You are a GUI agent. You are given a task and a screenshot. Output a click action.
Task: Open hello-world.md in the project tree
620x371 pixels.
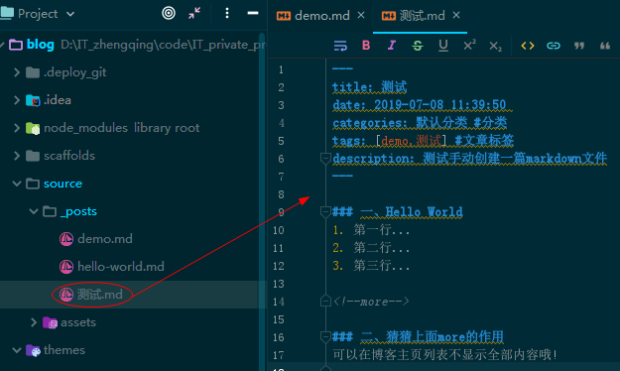(121, 267)
